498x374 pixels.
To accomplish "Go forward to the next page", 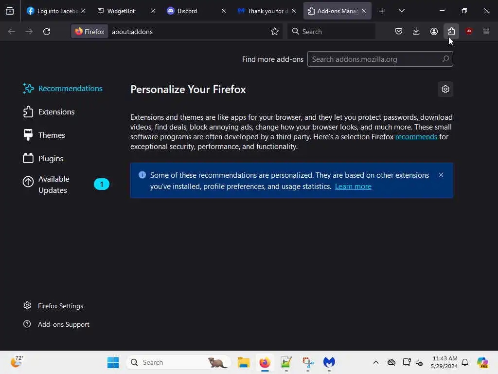I will click(29, 32).
